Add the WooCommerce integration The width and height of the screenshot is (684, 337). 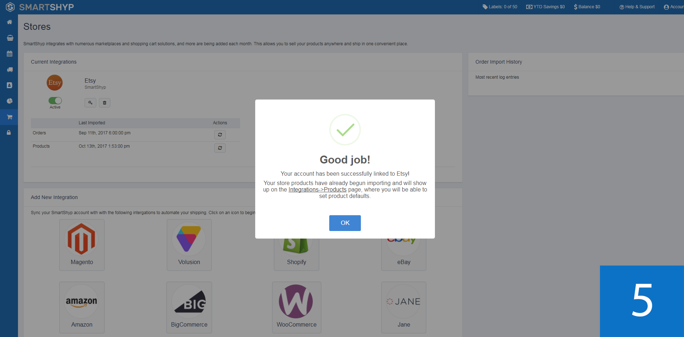[297, 308]
